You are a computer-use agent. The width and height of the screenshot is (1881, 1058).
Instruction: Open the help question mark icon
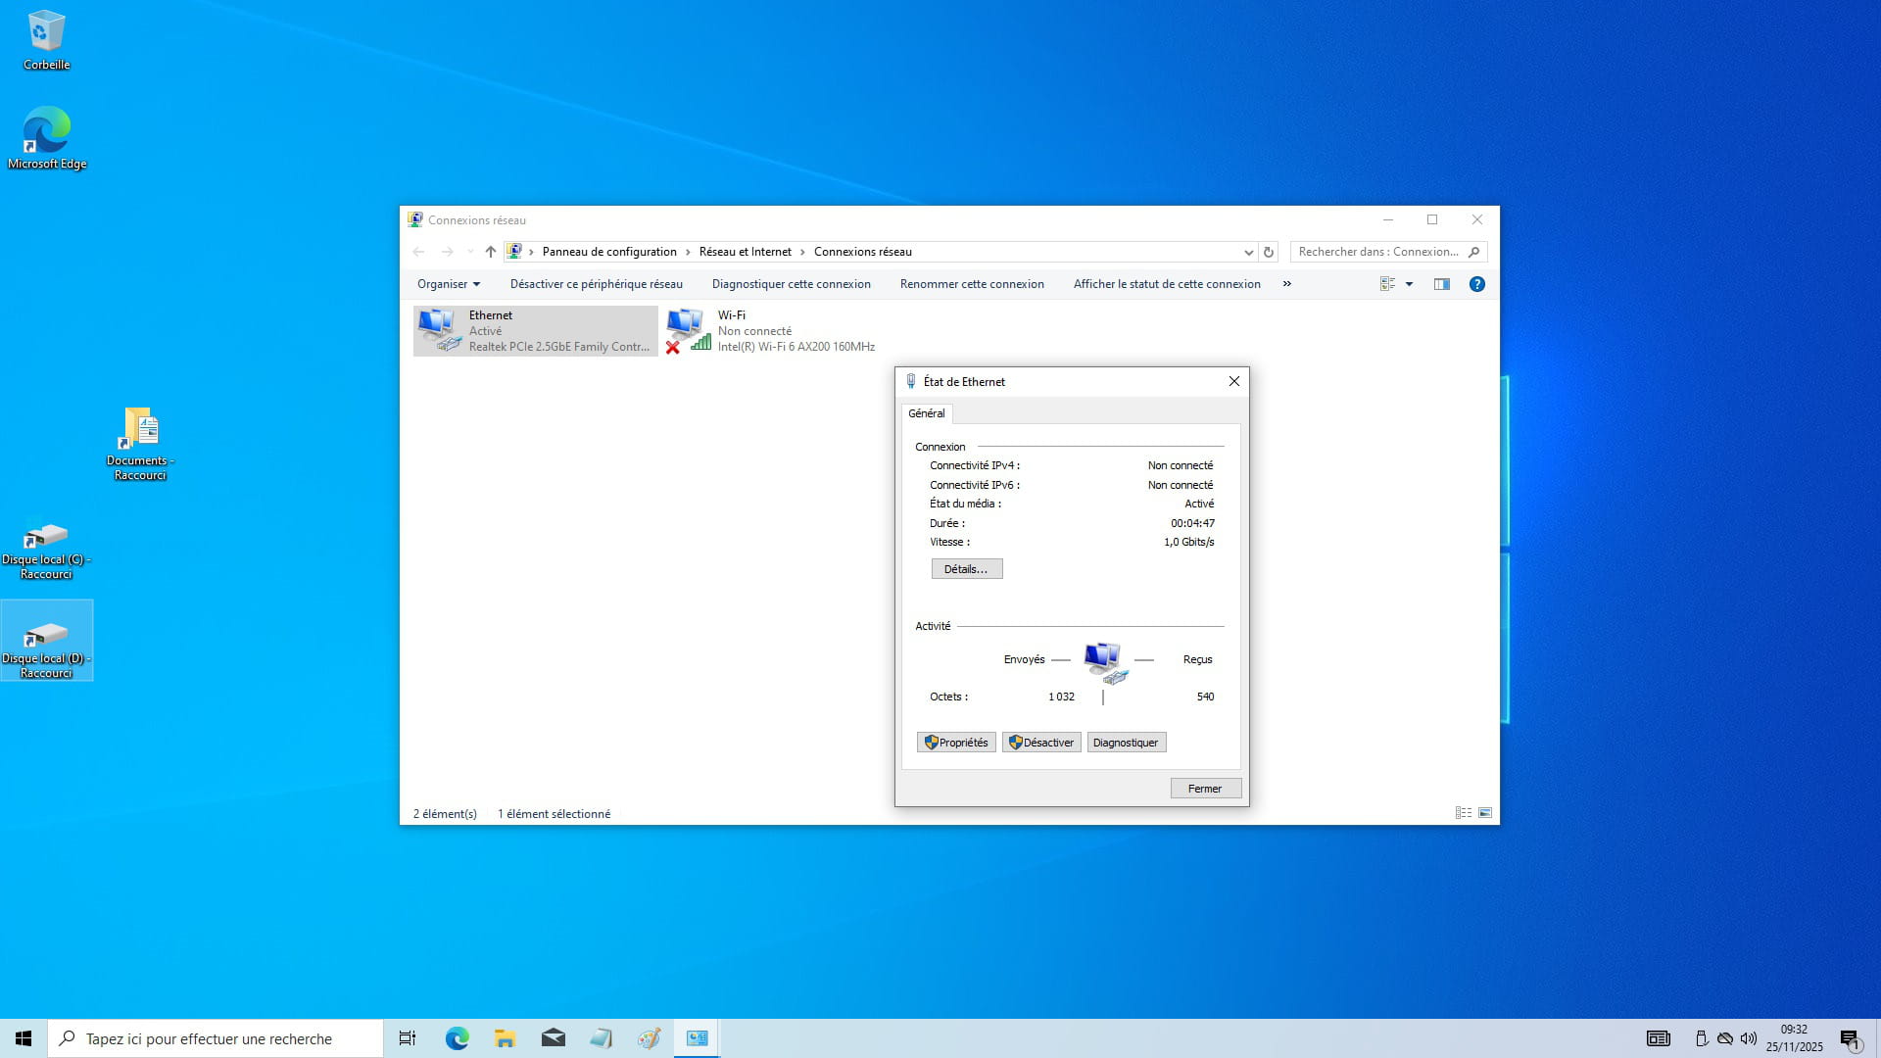[1477, 284]
